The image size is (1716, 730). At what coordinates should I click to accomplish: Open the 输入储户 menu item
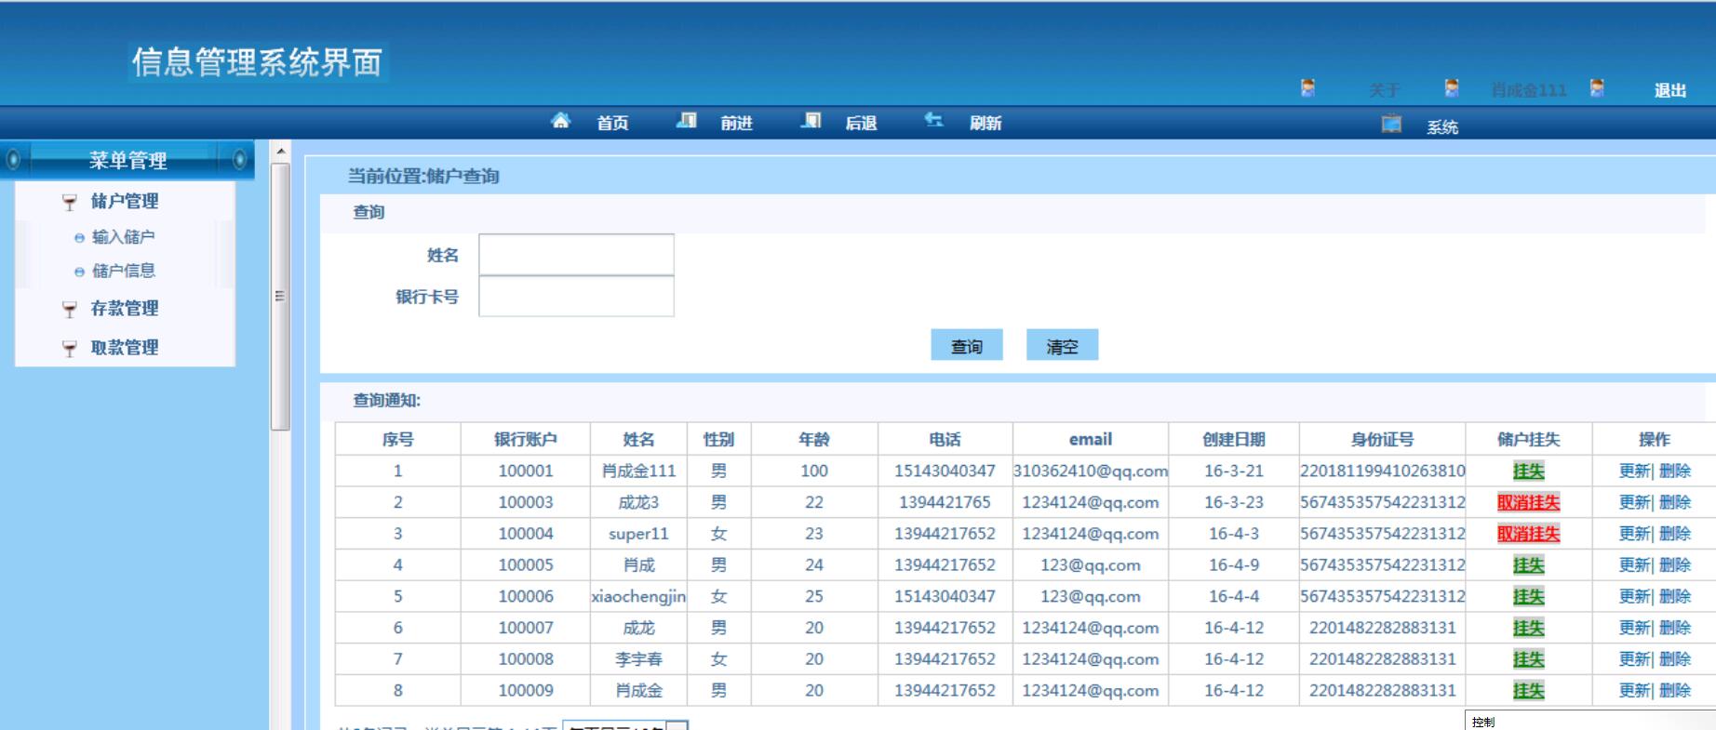click(123, 237)
